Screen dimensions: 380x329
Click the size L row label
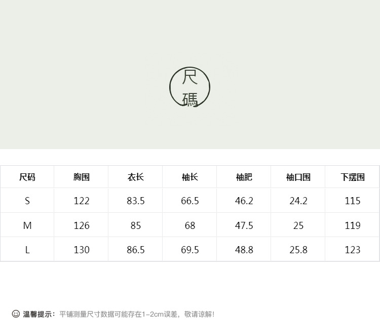(x=27, y=250)
